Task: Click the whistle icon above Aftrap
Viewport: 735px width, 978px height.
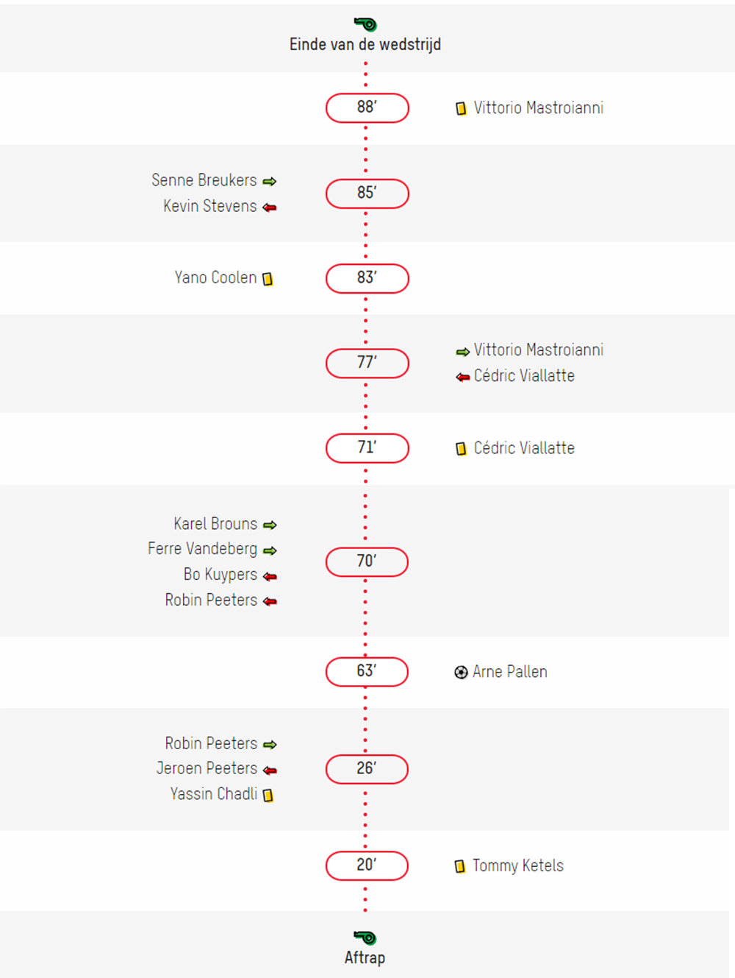Action: tap(365, 938)
